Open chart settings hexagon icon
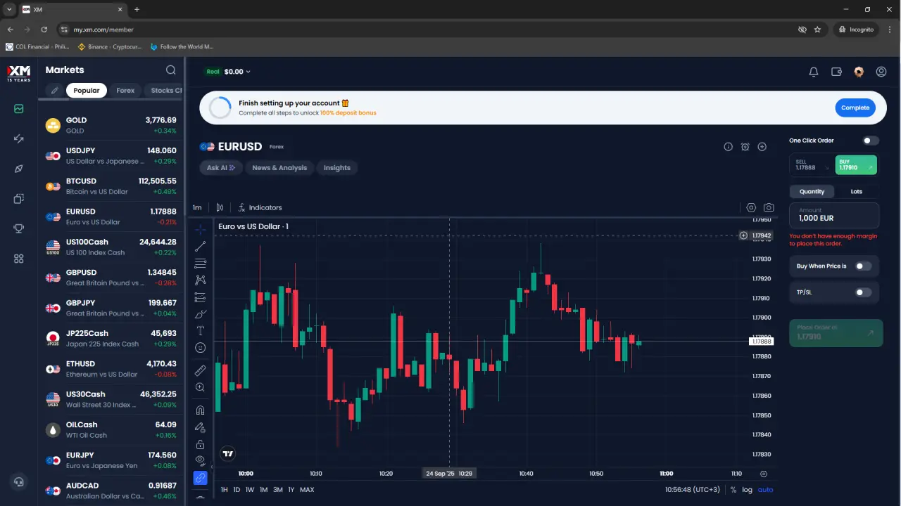Image resolution: width=901 pixels, height=506 pixels. click(751, 207)
